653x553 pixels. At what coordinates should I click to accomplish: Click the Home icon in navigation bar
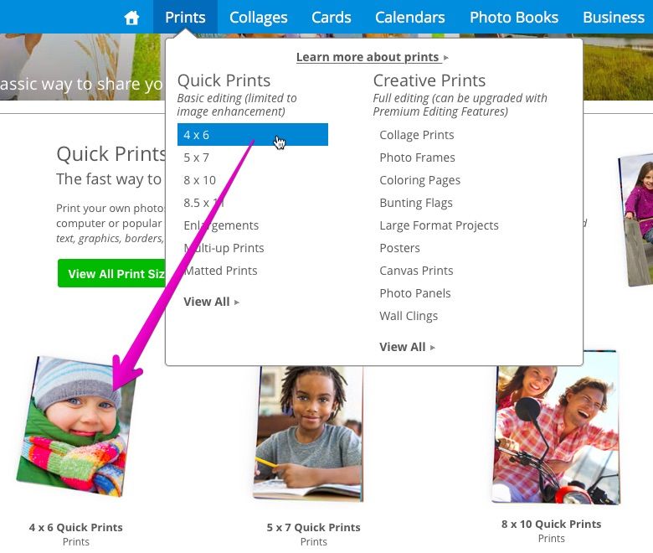coord(131,18)
